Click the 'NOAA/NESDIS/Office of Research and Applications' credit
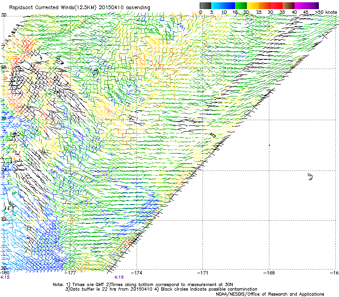 click(x=270, y=294)
